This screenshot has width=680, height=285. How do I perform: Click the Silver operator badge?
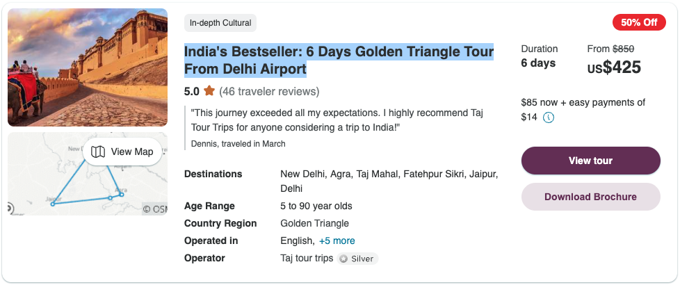click(358, 259)
